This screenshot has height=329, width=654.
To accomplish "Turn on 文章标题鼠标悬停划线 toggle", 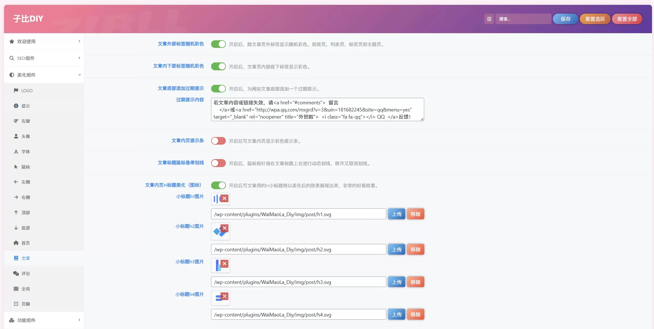I will pos(218,163).
